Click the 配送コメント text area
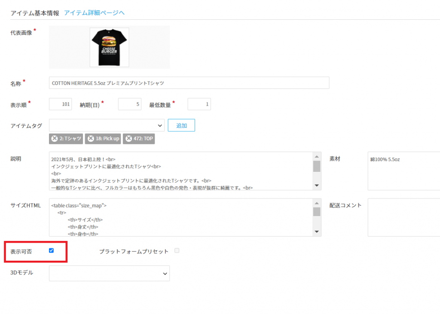The height and width of the screenshot is (314, 440). (404, 217)
